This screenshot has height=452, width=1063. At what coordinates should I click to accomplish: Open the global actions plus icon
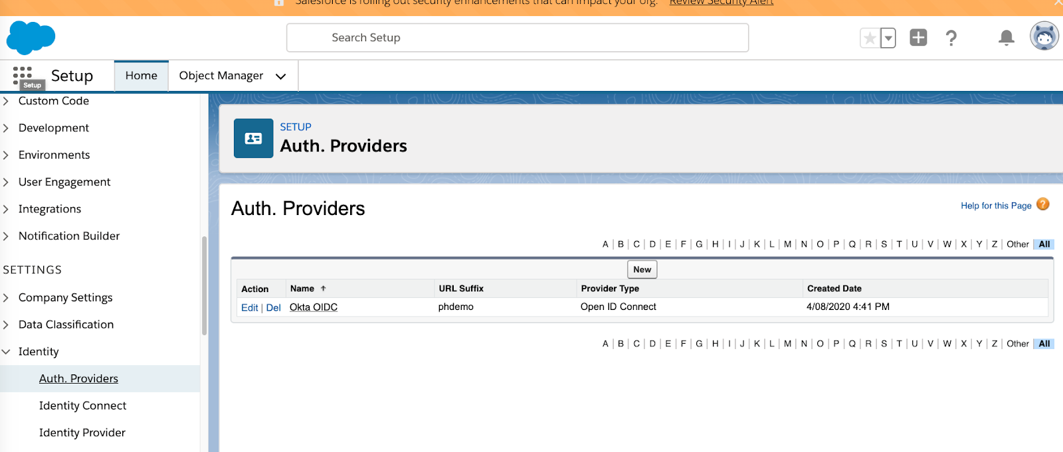[918, 38]
